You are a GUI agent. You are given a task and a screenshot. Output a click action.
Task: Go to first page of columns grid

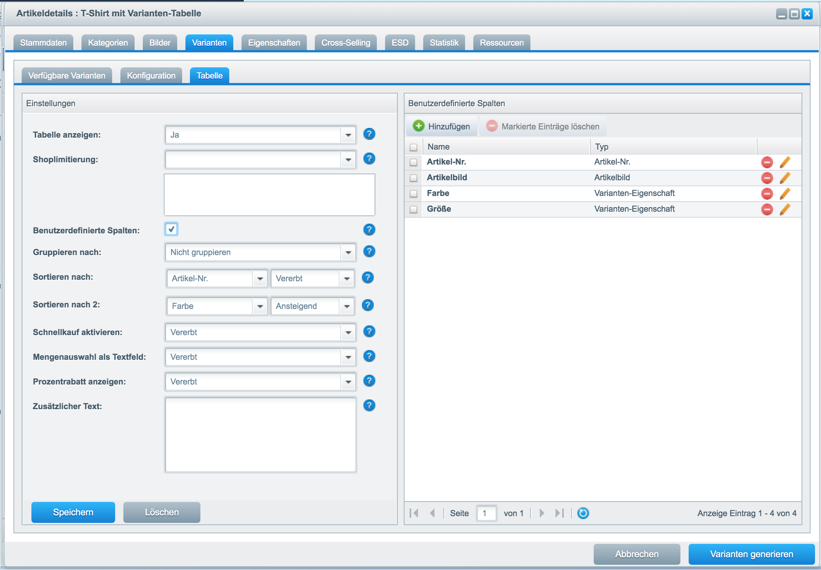tap(414, 513)
